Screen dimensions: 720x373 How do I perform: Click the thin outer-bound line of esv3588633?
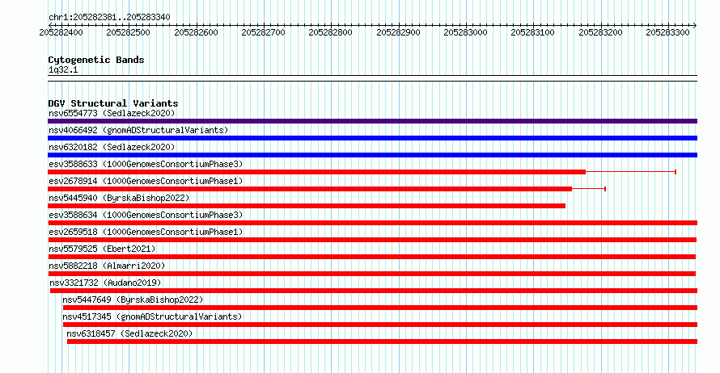point(631,172)
